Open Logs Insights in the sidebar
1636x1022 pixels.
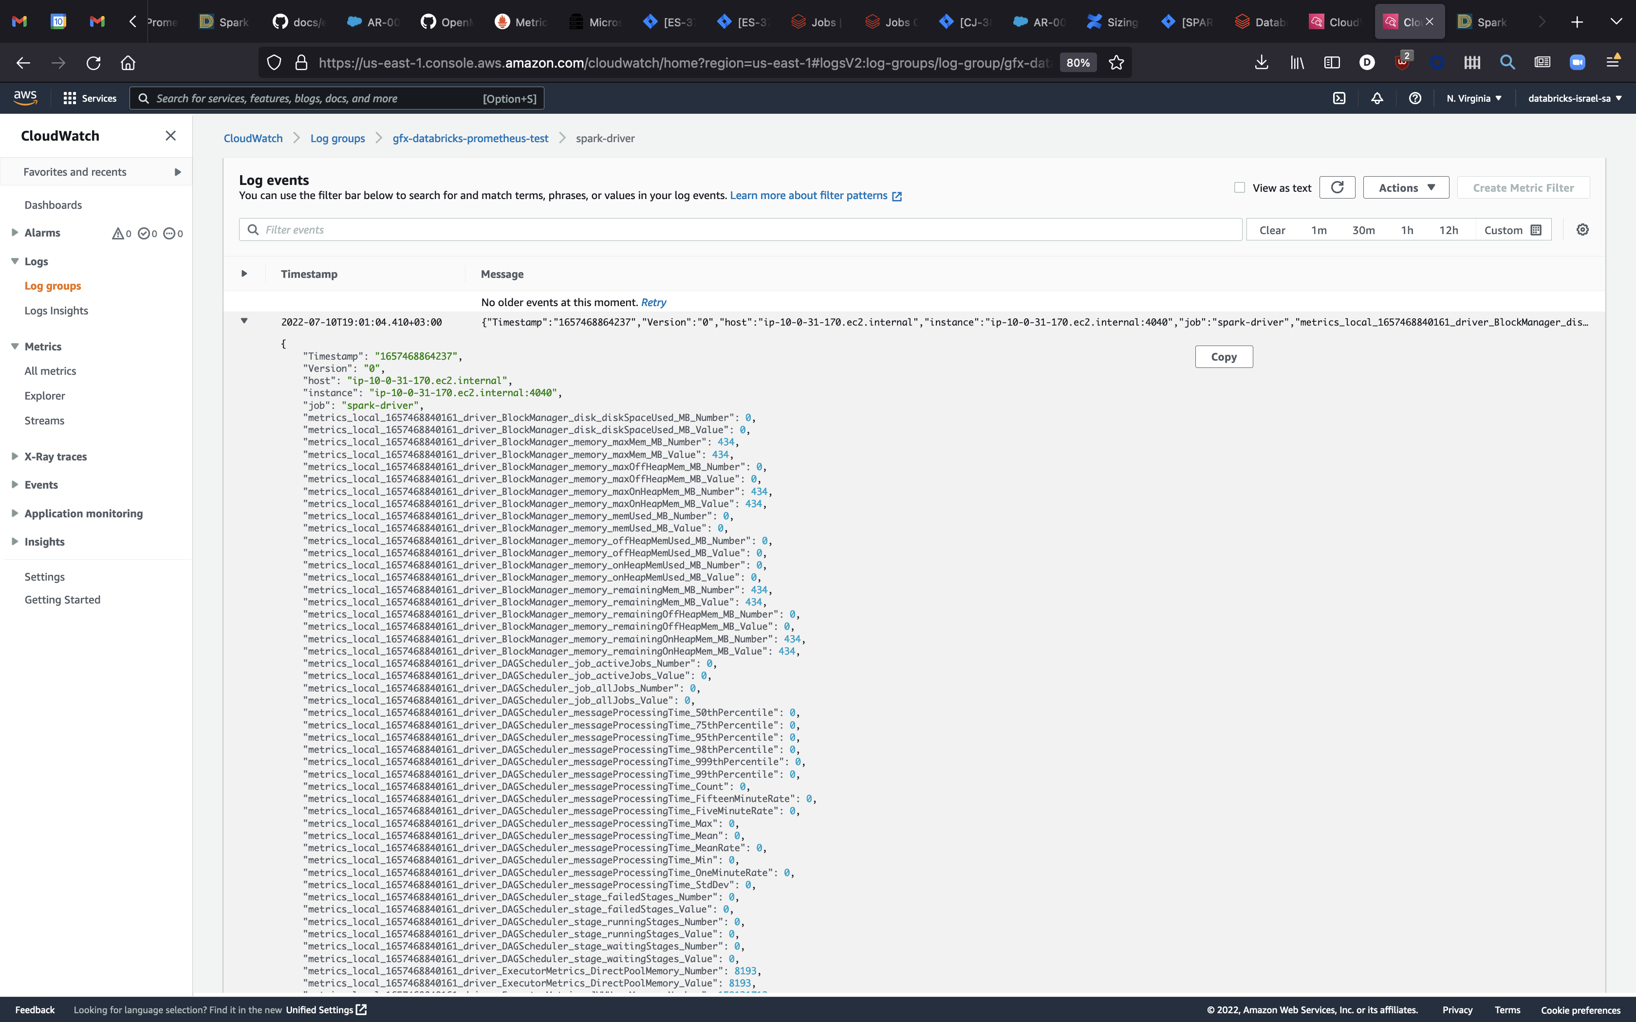point(56,310)
